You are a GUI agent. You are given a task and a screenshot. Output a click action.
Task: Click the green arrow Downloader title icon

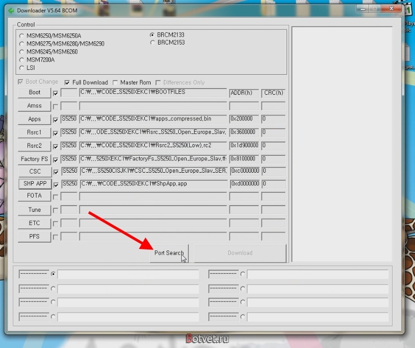point(11,11)
